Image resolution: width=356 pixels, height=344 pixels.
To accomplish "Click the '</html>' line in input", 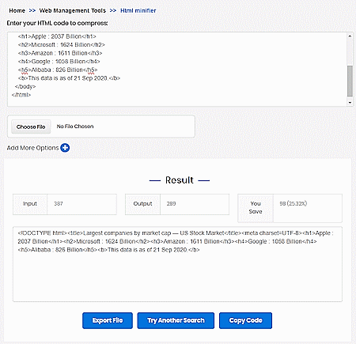I will click(21, 95).
